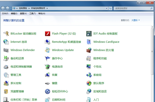
Task: Click the 入门 getting started icon
Action: (89, 100)
